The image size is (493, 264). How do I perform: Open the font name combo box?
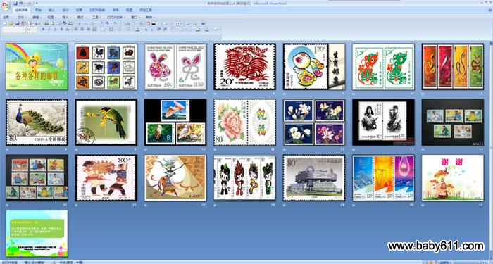pos(13,30)
